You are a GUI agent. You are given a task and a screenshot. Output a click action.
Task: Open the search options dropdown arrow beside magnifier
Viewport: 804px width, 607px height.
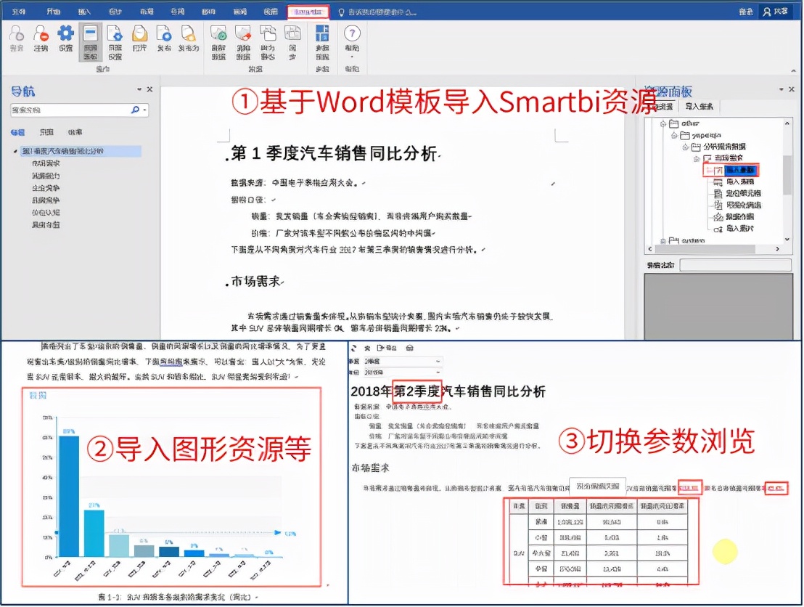(x=145, y=110)
